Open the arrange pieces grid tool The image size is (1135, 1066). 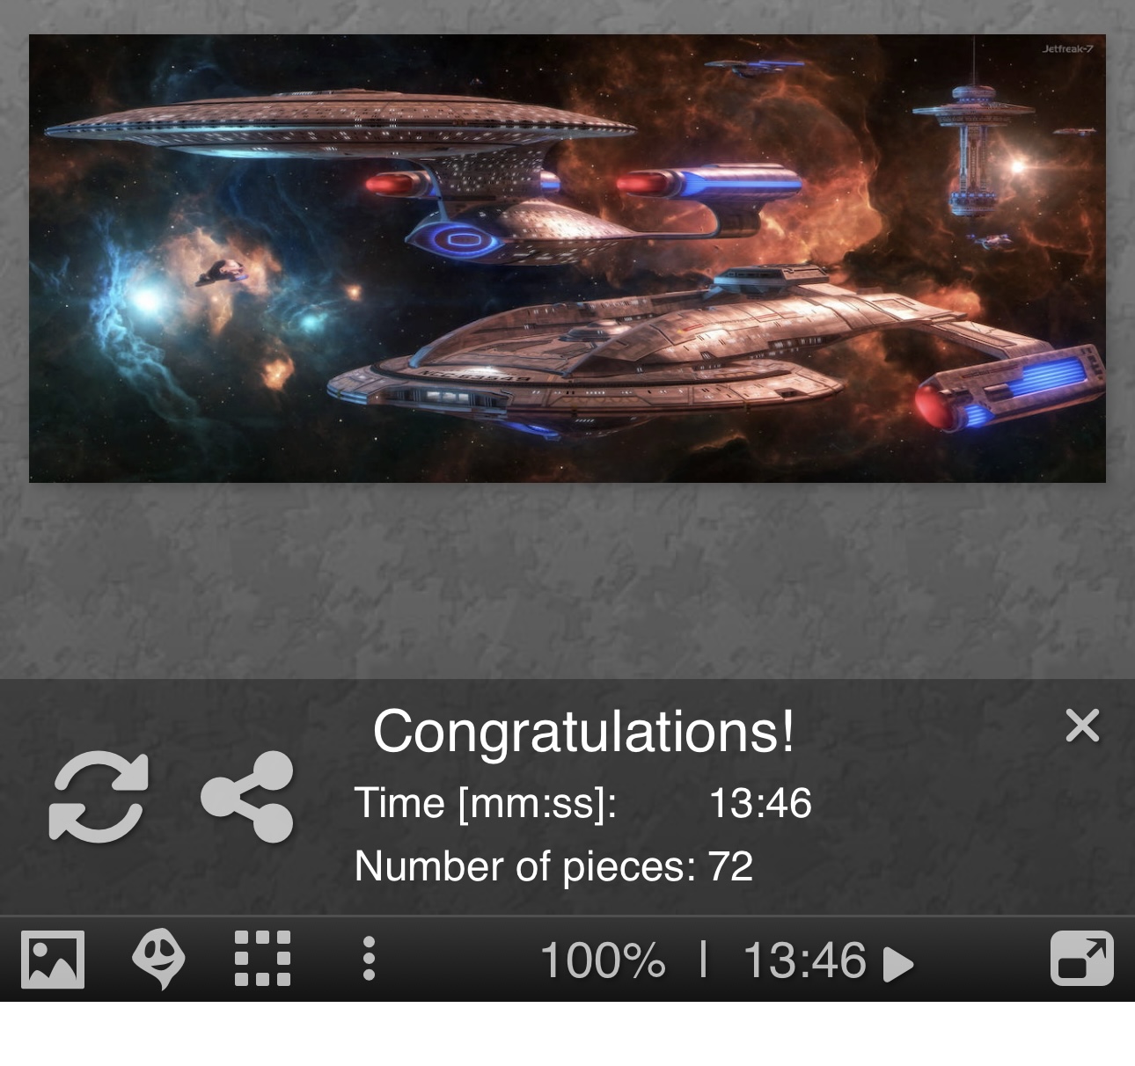click(262, 958)
